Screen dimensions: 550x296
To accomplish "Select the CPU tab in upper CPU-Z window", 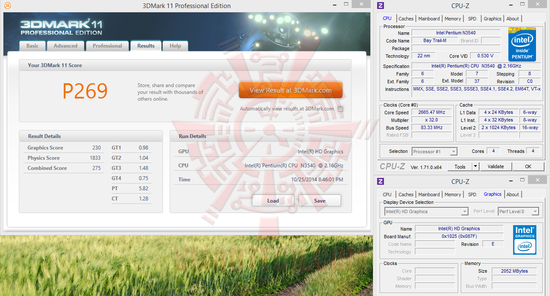I will 387,18.
